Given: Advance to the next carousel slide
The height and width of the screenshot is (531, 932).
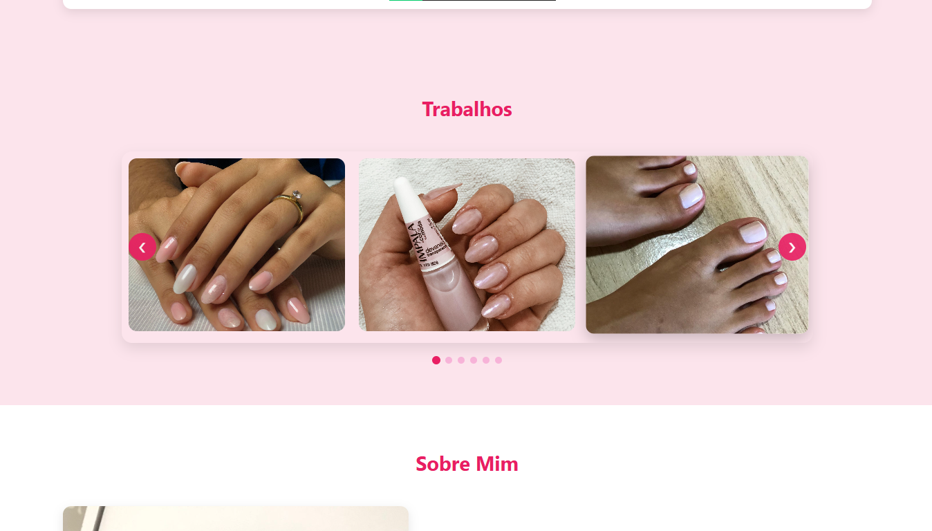Looking at the screenshot, I should click(792, 247).
